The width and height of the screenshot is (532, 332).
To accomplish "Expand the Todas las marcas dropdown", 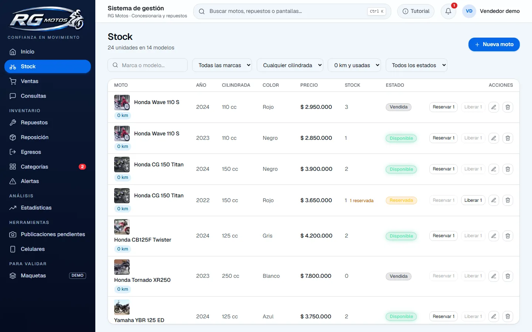I will point(222,65).
